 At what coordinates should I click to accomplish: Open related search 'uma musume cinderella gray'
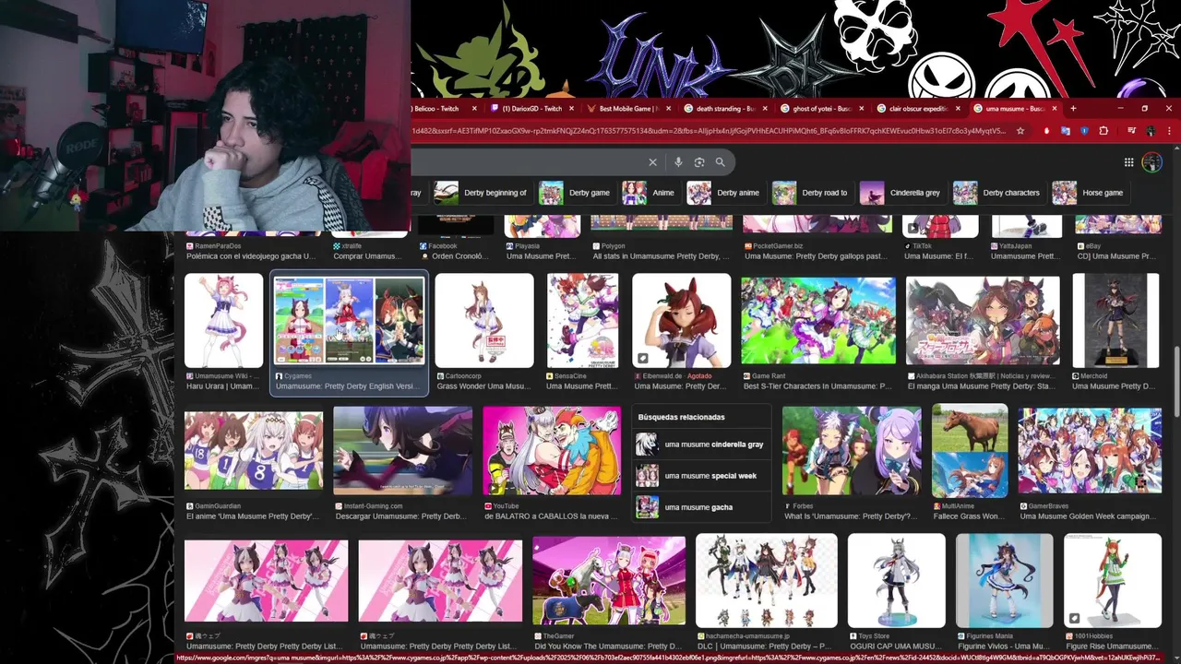click(x=700, y=445)
